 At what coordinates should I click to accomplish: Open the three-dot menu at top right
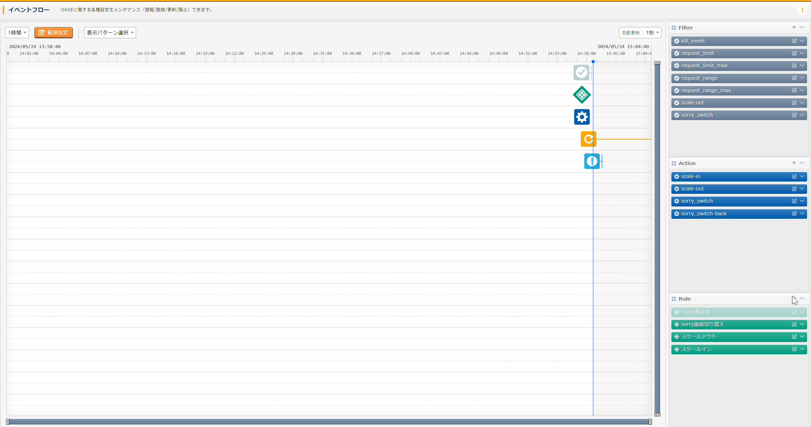tap(802, 10)
